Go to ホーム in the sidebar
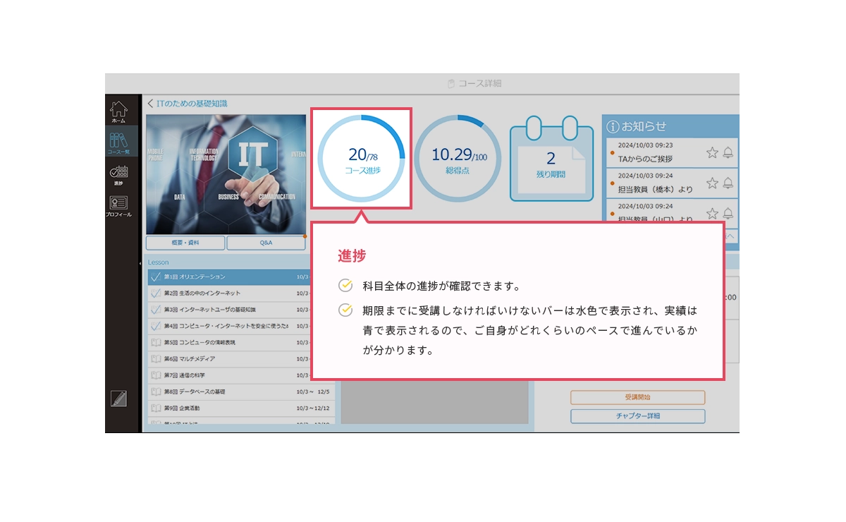Viewport: 846px width, 522px height. [118, 111]
